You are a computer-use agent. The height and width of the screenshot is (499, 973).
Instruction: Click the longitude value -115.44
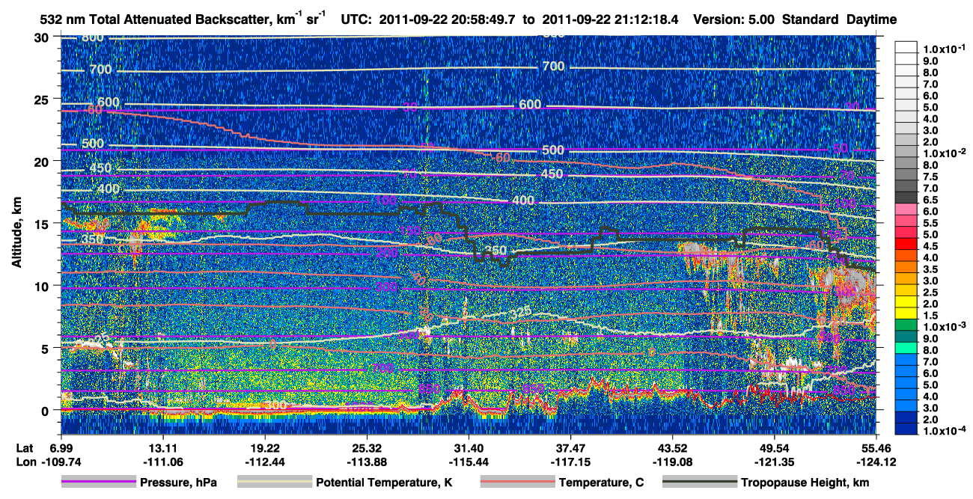click(469, 461)
